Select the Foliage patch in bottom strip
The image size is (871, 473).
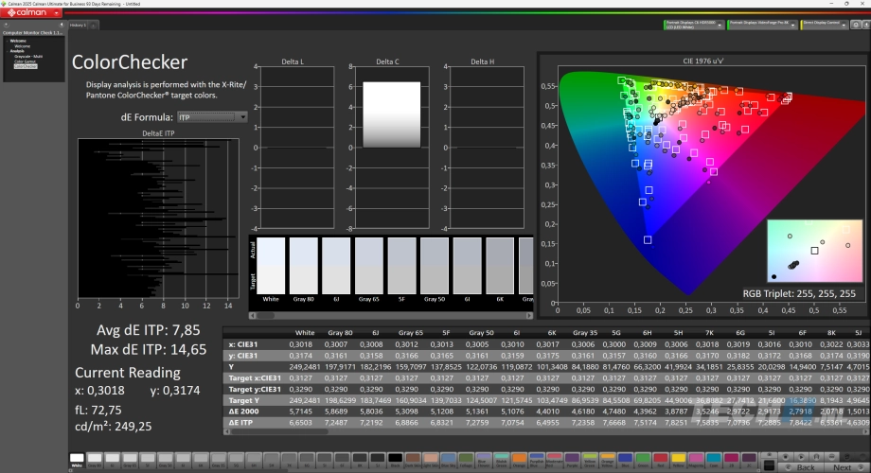click(x=466, y=461)
